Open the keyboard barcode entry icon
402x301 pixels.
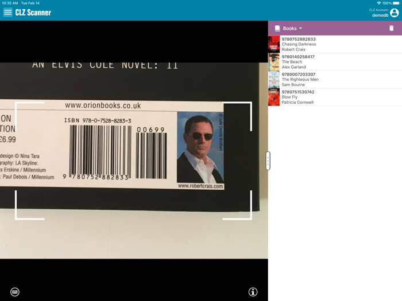(x=15, y=292)
